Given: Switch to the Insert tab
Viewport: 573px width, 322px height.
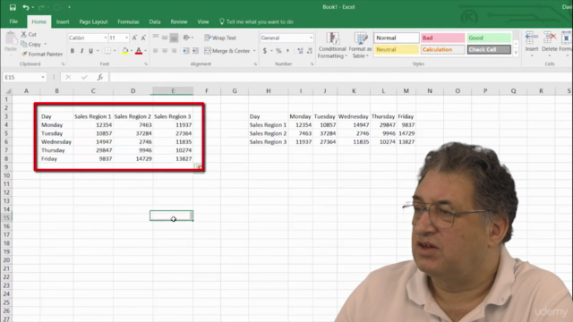Looking at the screenshot, I should click(x=63, y=21).
